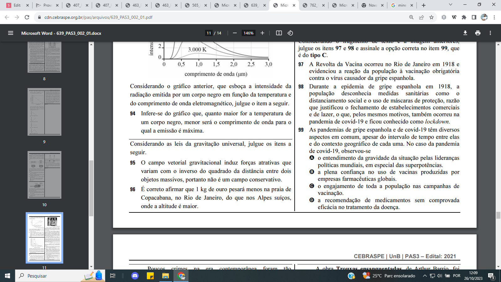Screen dimensions: 501x282
Task: Click the shield extension icon
Action: tap(444, 17)
